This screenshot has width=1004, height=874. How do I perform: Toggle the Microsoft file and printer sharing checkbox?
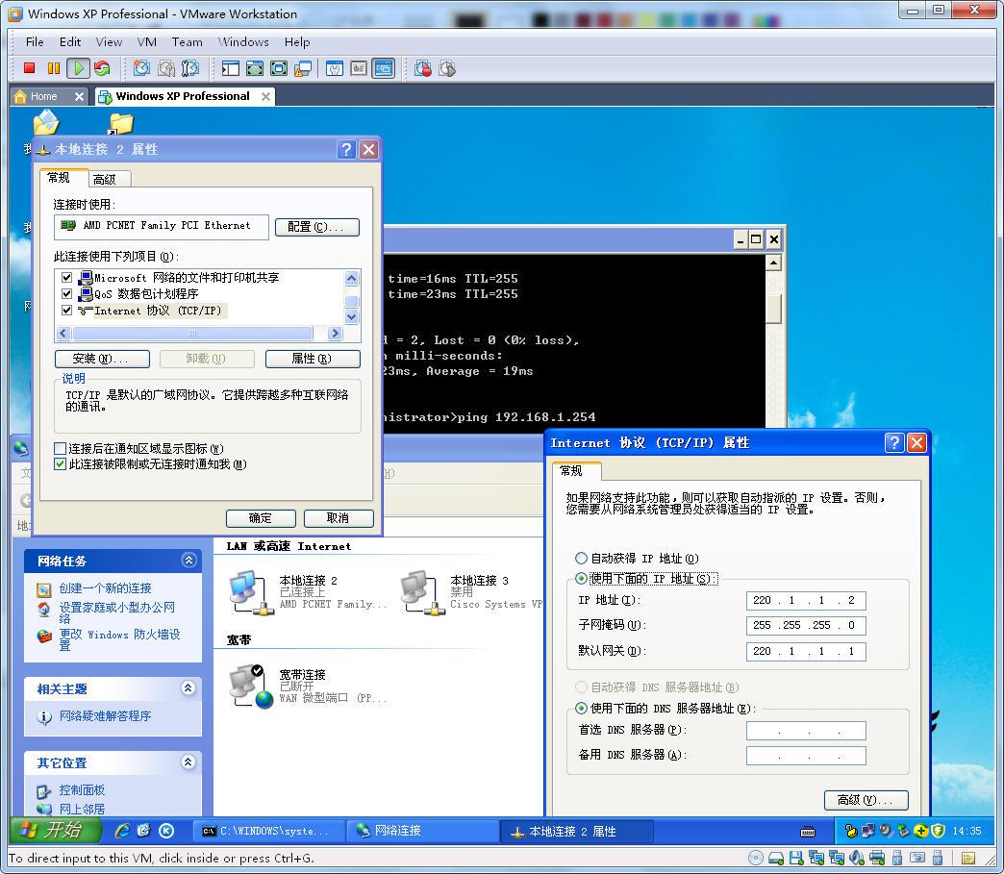[x=66, y=277]
